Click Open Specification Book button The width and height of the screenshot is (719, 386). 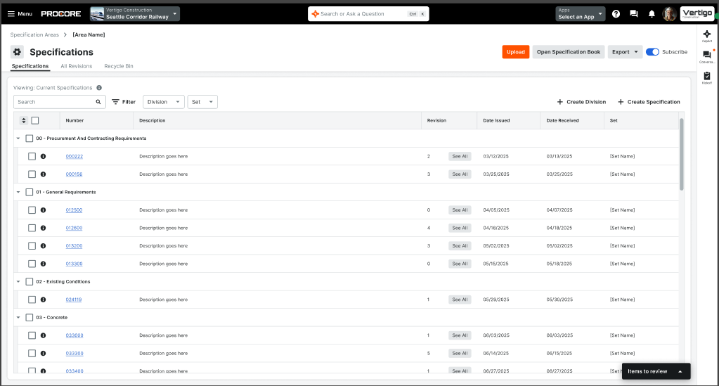(569, 52)
